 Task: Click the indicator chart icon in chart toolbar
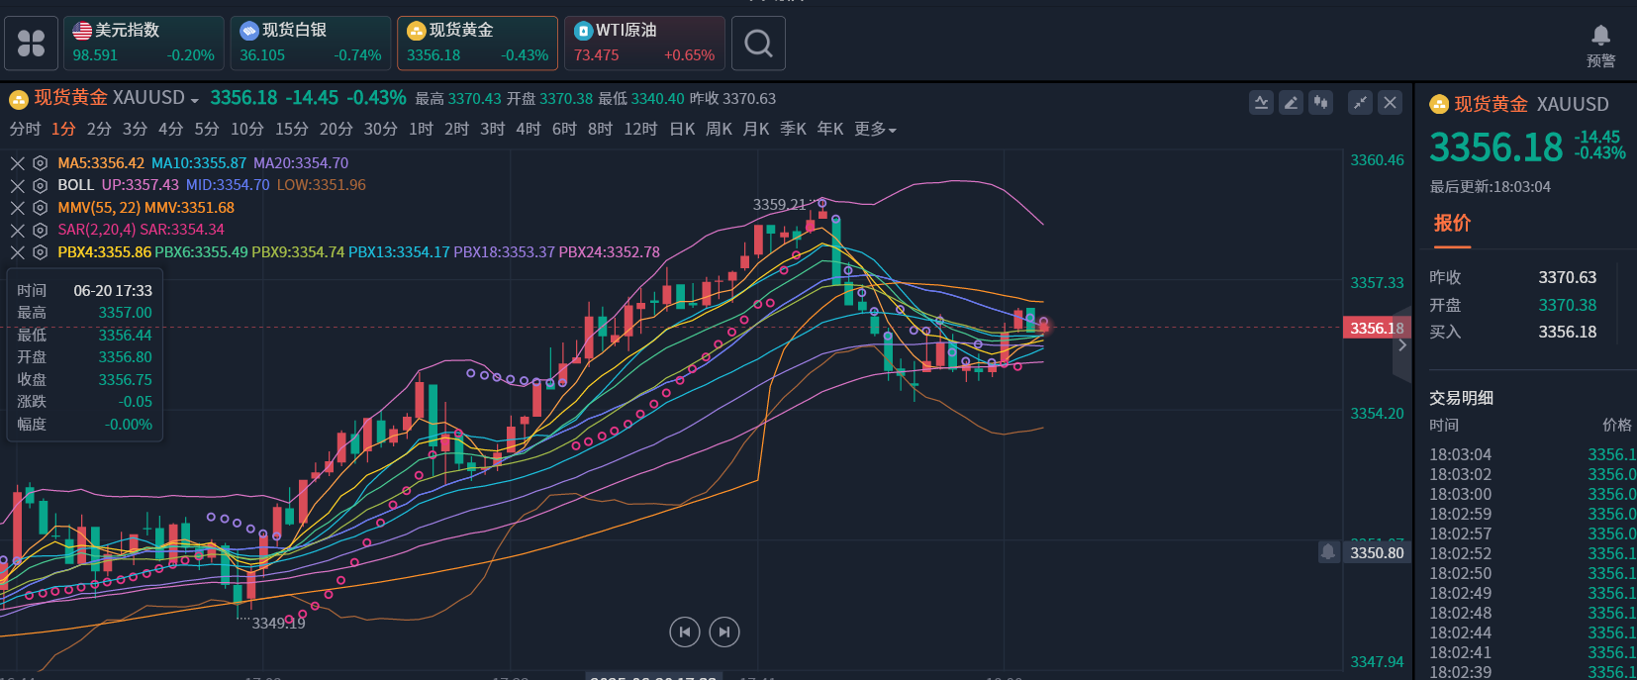(x=1261, y=102)
